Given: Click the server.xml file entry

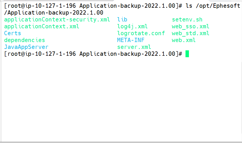Looking at the screenshot, I should (134, 47).
